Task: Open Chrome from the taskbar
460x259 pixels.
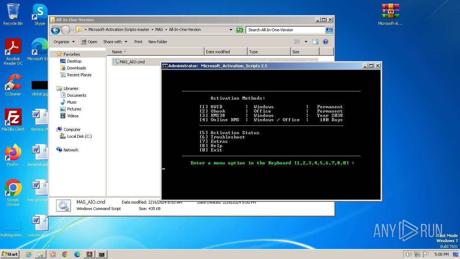Action: (65, 254)
